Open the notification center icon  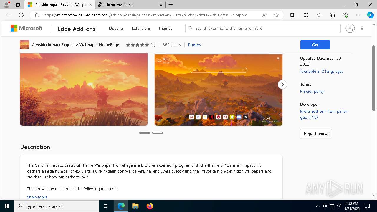point(367,206)
